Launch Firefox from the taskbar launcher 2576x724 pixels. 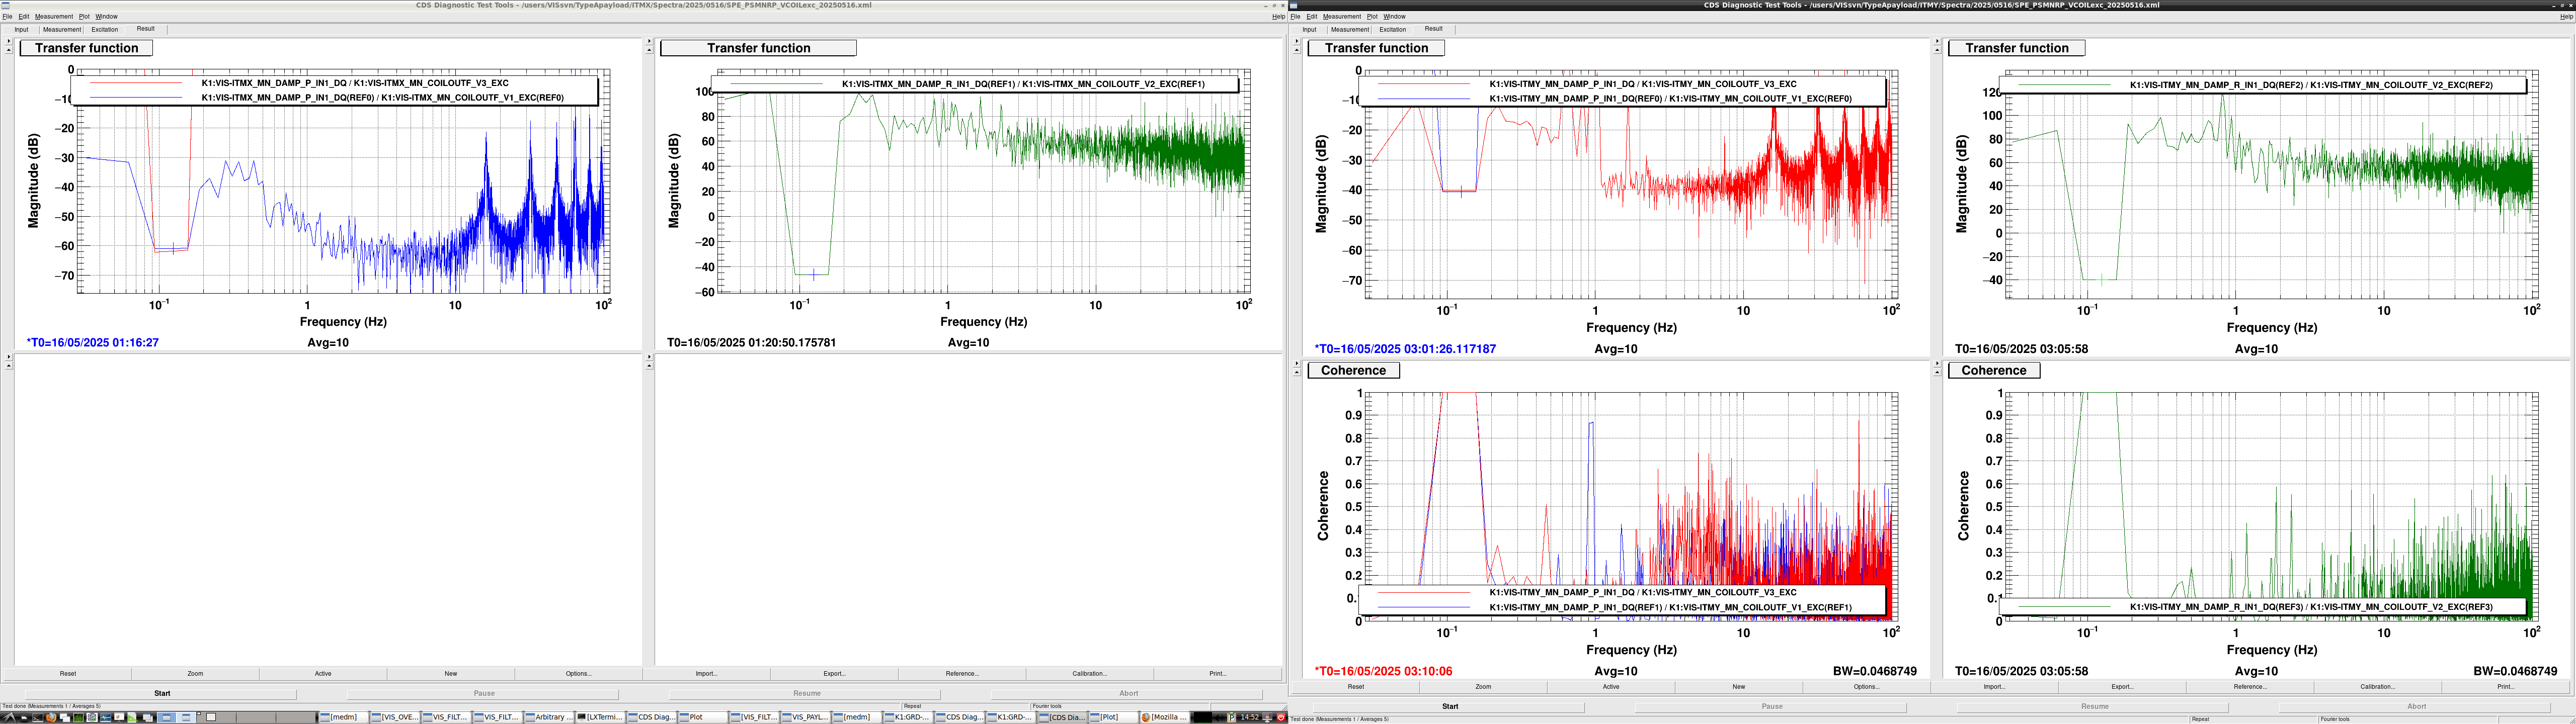[51, 717]
